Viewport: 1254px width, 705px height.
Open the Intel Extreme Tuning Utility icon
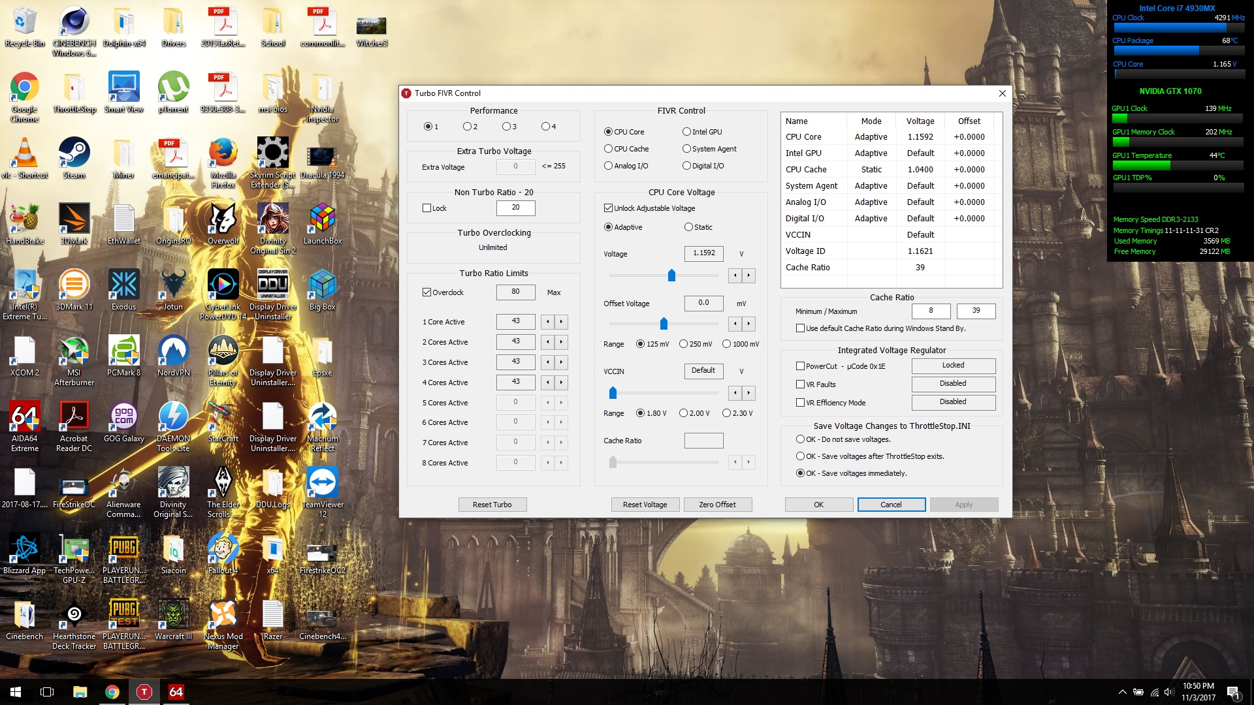click(25, 294)
